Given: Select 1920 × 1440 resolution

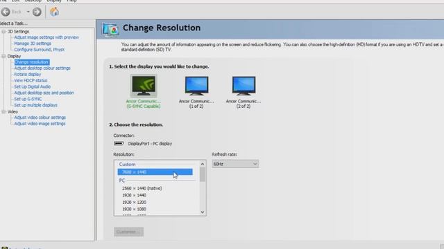Looking at the screenshot, I should point(134,195).
